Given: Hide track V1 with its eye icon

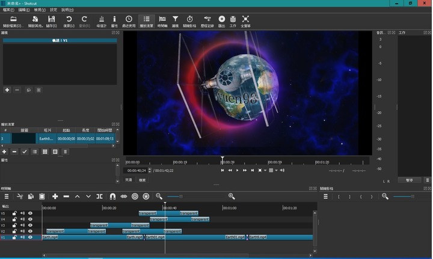Looking at the screenshot, I should [31, 237].
